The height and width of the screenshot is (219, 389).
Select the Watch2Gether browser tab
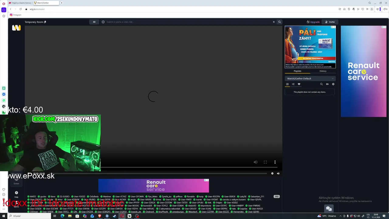point(46,3)
